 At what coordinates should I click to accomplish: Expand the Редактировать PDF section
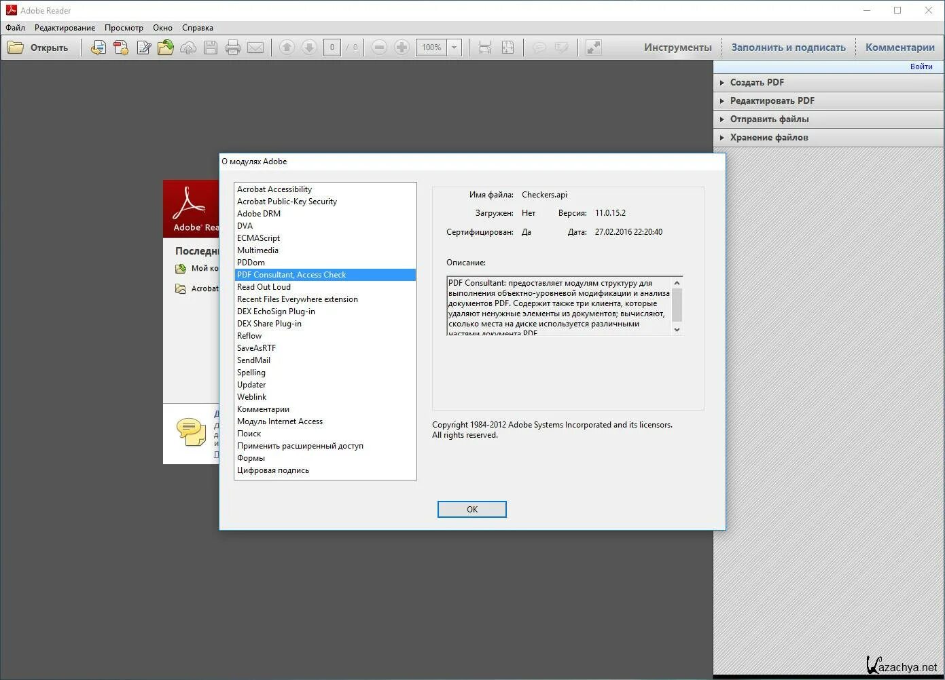coord(829,100)
